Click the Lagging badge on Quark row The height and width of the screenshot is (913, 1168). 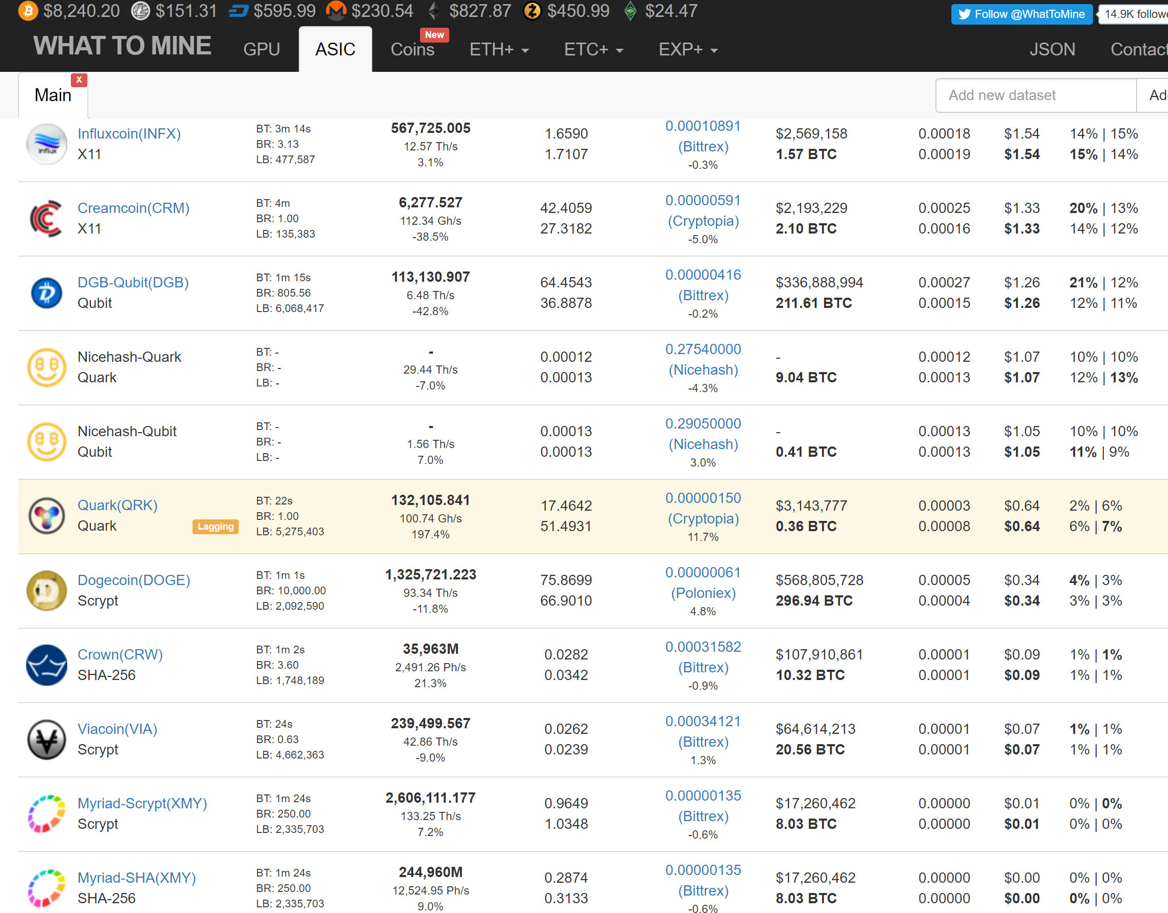215,527
